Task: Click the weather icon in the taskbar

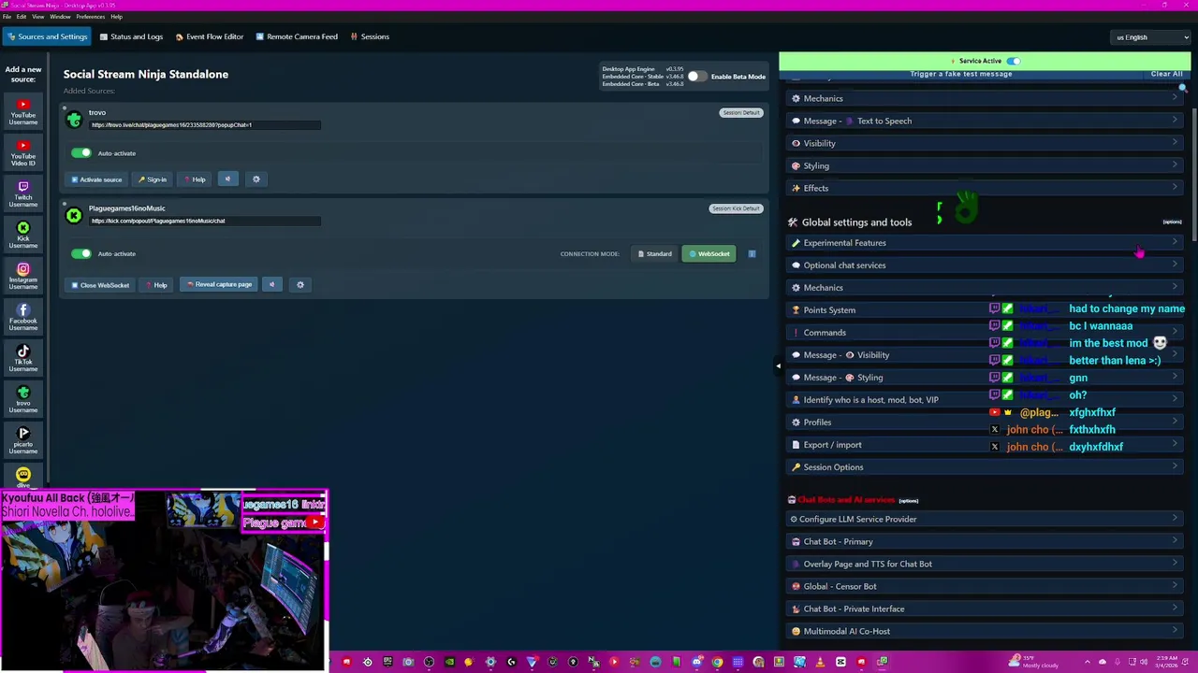Action: tap(1015, 662)
